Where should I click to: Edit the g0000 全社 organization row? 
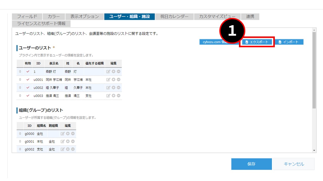click(x=63, y=134)
